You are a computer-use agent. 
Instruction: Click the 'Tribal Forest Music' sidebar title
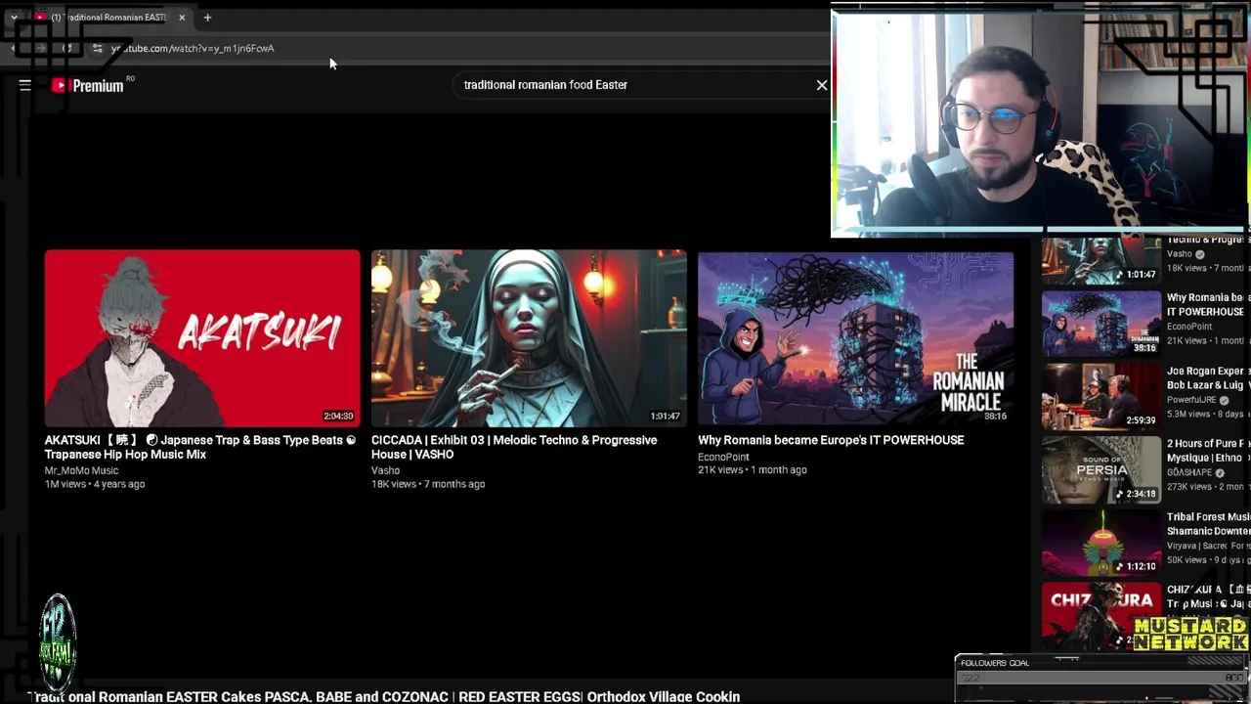tap(1208, 524)
